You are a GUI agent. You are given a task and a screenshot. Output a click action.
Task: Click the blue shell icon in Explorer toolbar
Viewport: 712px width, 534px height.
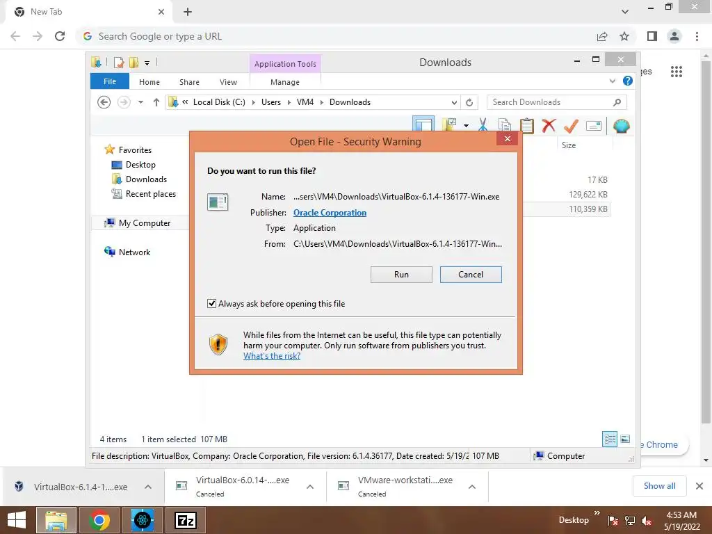coord(621,126)
